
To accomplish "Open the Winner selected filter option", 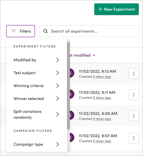I will click(x=36, y=99).
